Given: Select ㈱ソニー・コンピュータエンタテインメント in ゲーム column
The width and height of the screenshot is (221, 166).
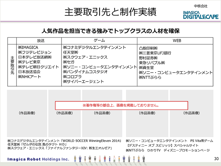Looking at the screenshot, I should [100, 67].
